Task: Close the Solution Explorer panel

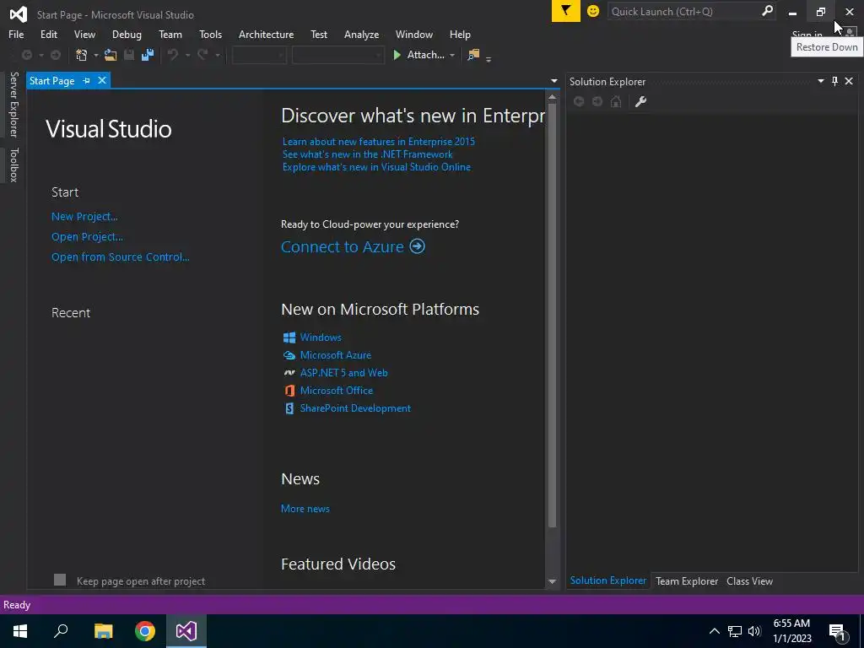Action: click(x=849, y=82)
